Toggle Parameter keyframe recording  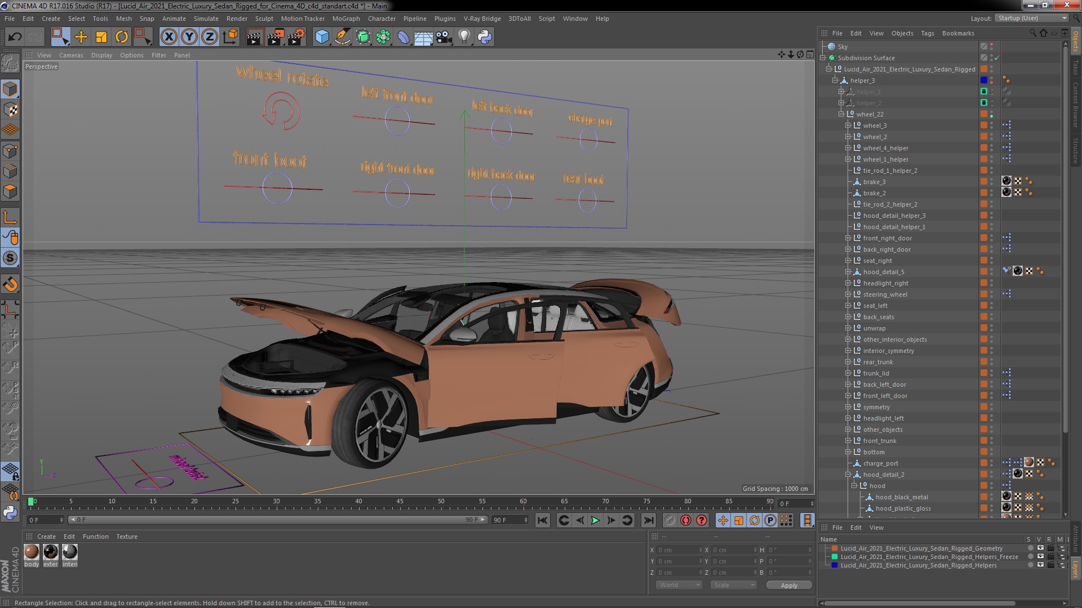(x=770, y=521)
